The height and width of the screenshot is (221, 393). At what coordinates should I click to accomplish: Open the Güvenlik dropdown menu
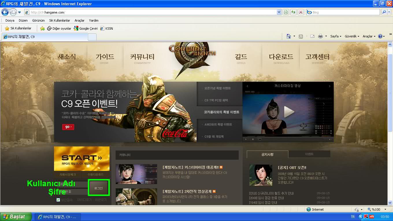pyautogui.click(x=352, y=36)
